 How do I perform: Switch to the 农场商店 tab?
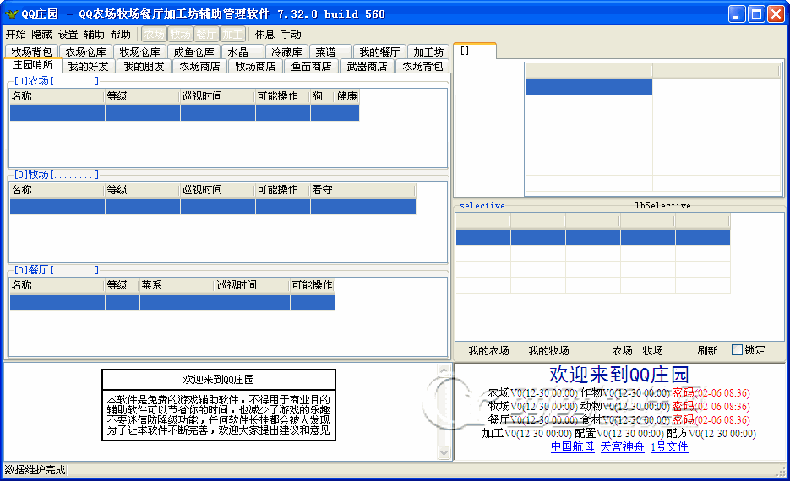point(200,66)
